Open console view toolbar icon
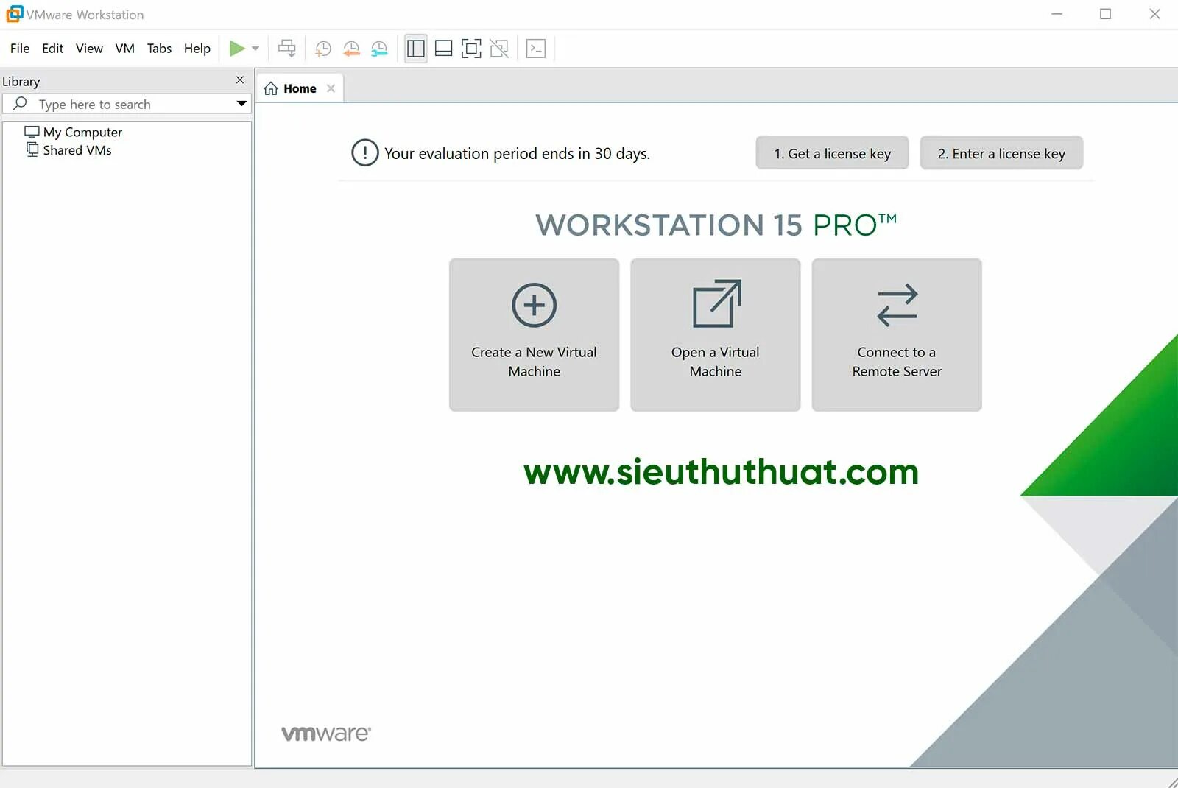The width and height of the screenshot is (1178, 788). (x=536, y=49)
